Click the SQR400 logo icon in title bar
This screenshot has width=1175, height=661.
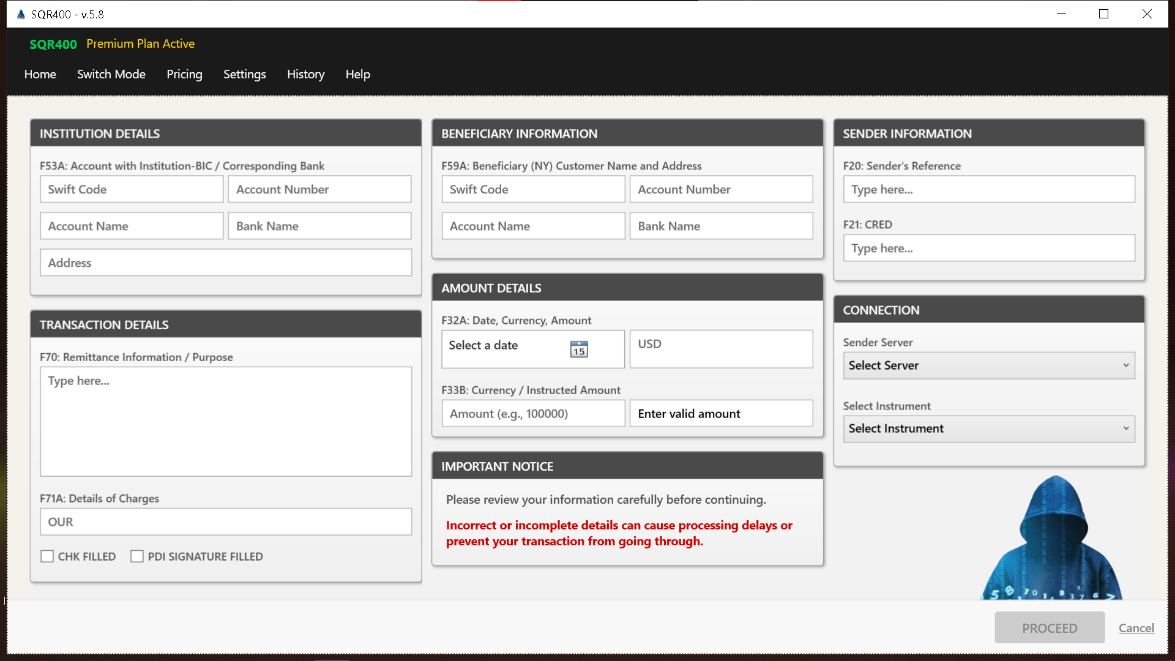[x=20, y=13]
